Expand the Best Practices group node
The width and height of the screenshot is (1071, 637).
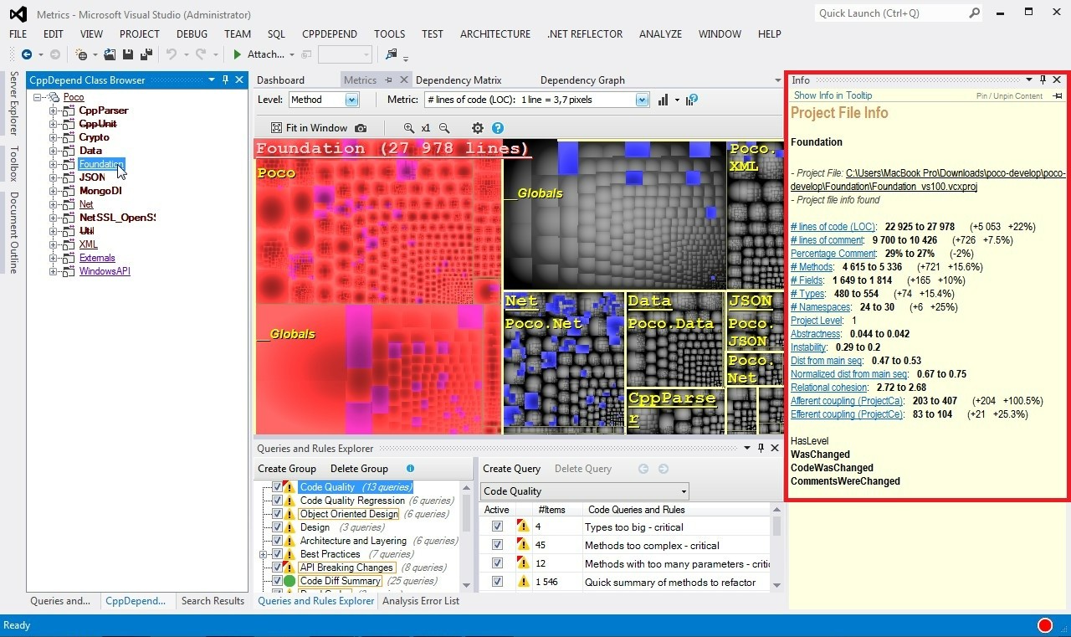click(264, 554)
